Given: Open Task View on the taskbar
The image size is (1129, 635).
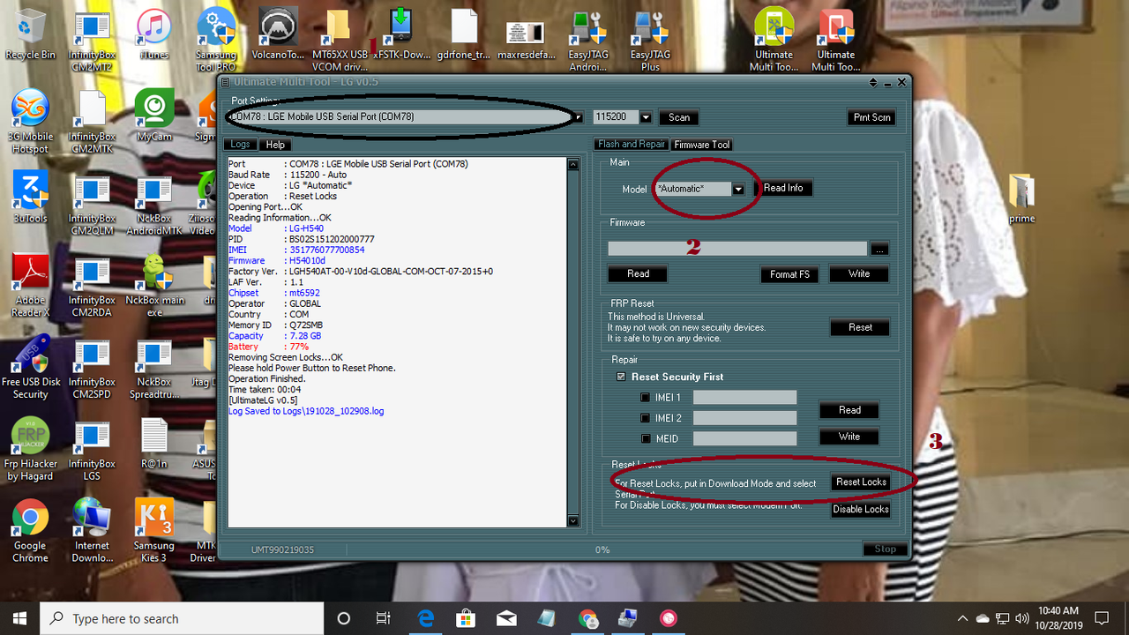Looking at the screenshot, I should [384, 618].
